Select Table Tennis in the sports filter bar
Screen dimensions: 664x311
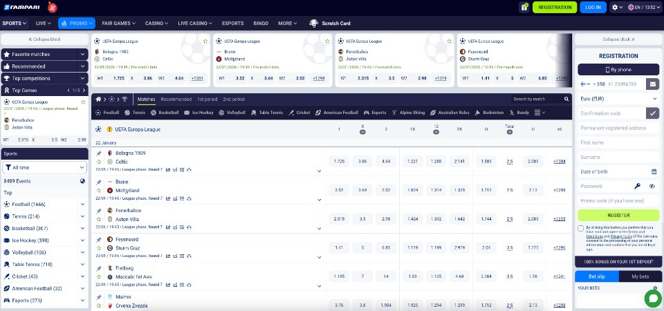pyautogui.click(x=267, y=113)
